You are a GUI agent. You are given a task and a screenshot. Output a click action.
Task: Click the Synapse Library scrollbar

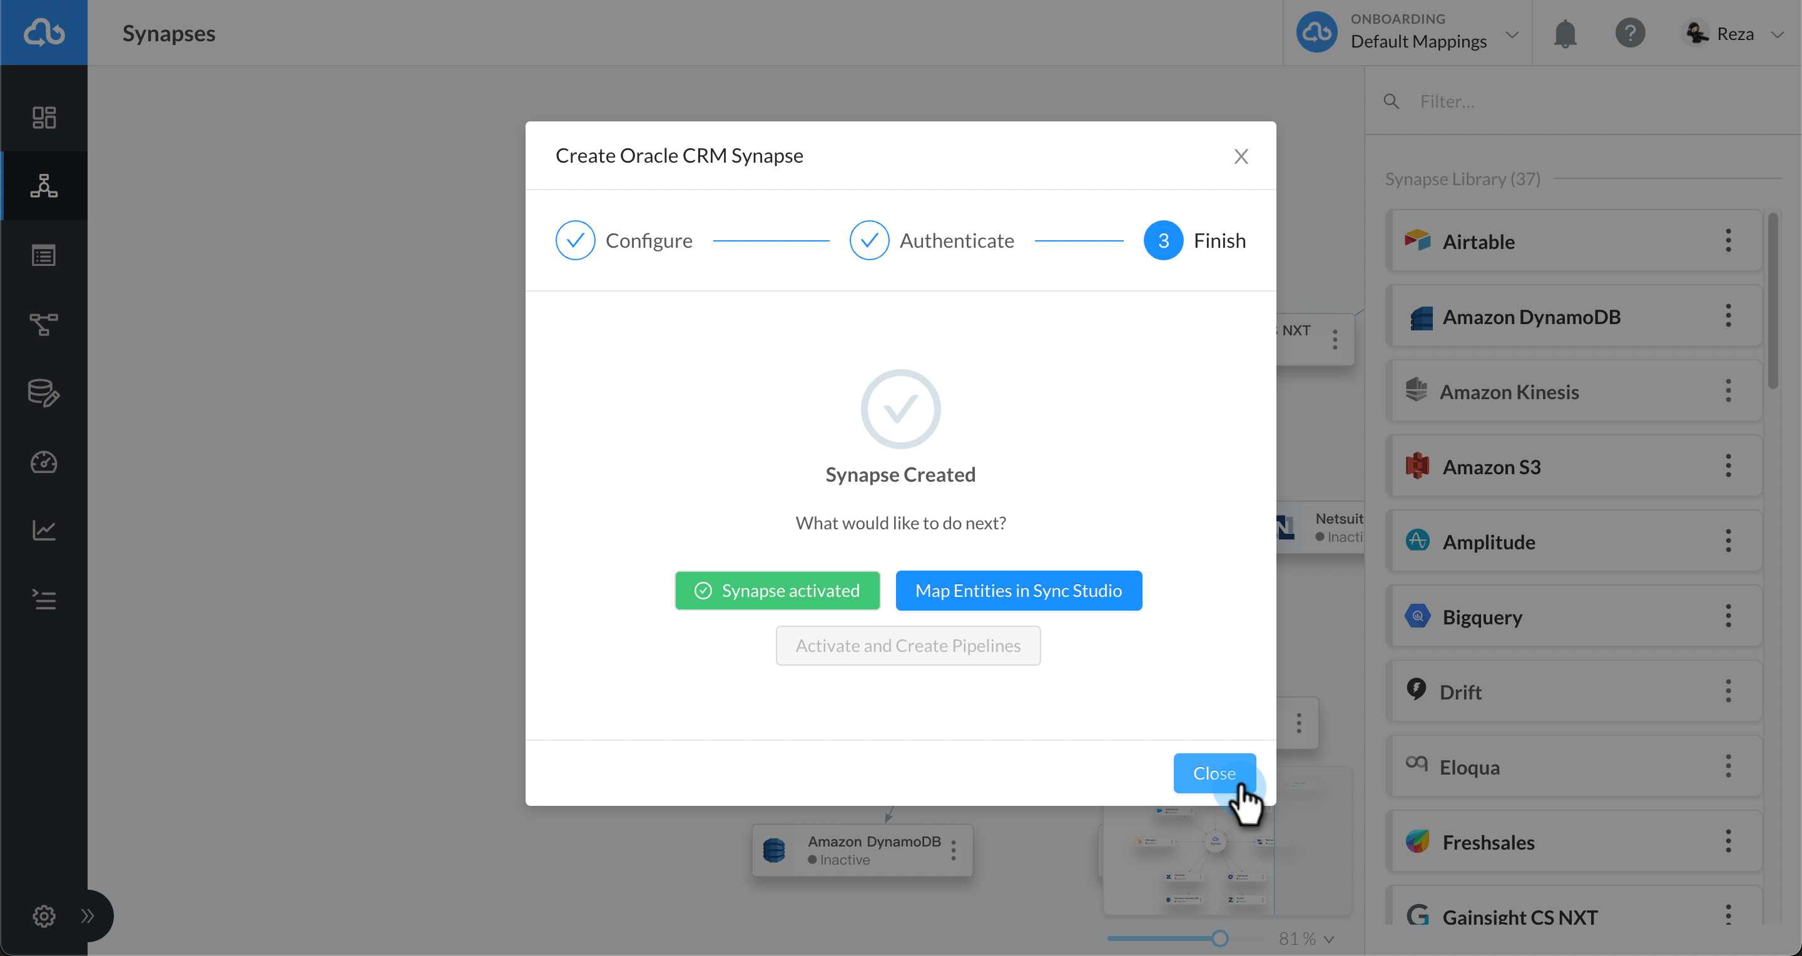(1773, 301)
